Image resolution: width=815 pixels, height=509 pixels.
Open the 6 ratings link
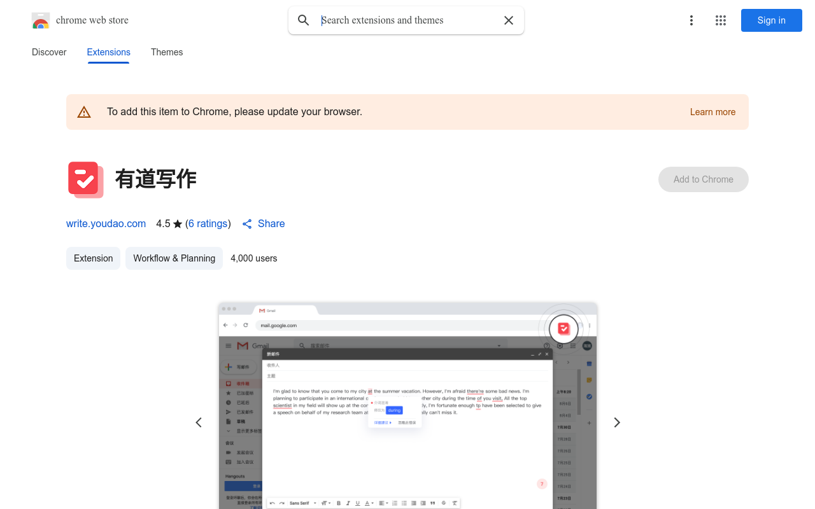[208, 224]
